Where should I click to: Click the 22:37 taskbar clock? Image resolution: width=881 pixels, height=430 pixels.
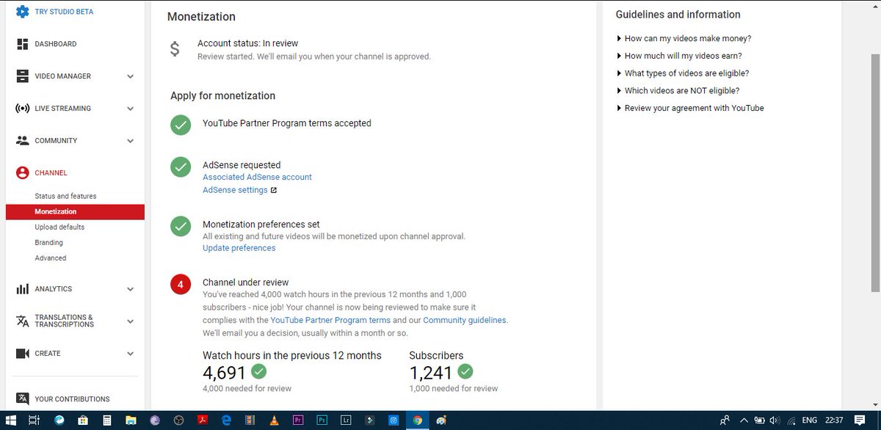point(835,420)
